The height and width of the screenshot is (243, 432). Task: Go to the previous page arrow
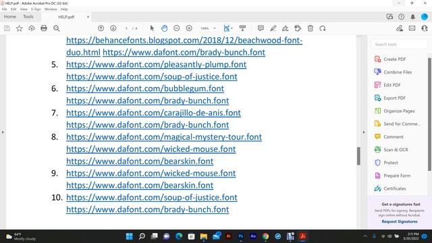(101, 28)
